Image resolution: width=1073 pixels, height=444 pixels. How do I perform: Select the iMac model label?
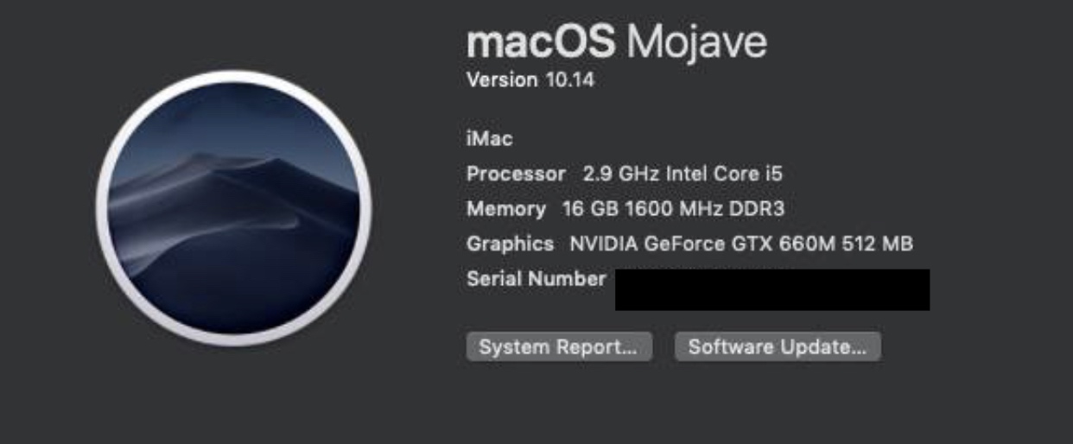(x=490, y=138)
